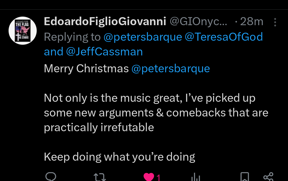Unlike the tweet via the pink heart
The image size is (288, 181).
(x=149, y=177)
